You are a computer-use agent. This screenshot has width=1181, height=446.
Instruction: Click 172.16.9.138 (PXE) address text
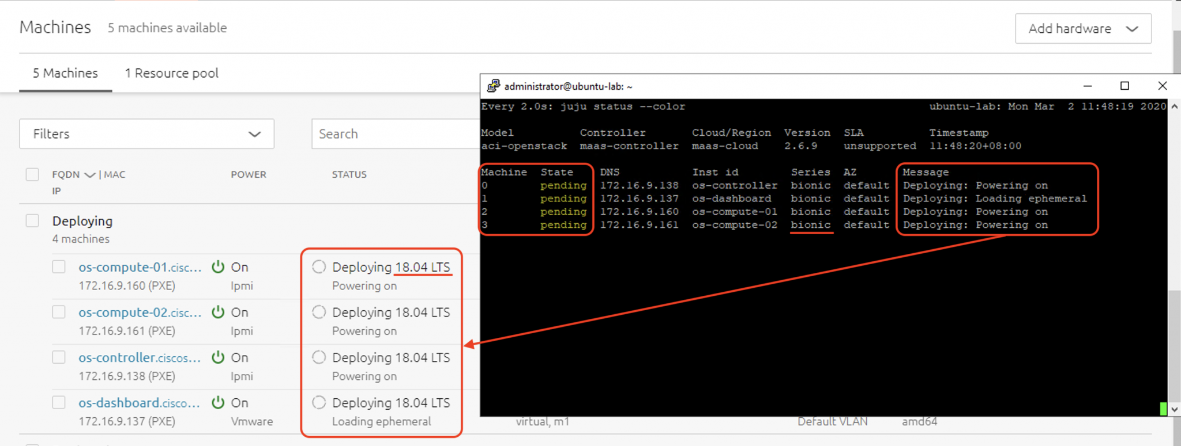click(127, 376)
